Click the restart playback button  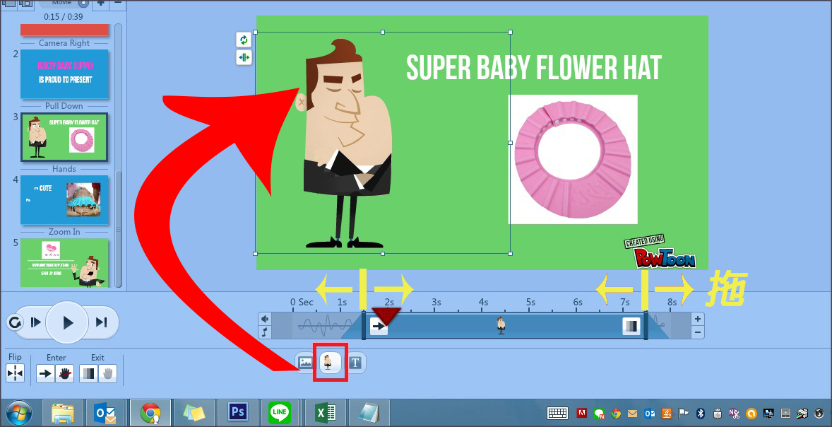click(x=16, y=322)
